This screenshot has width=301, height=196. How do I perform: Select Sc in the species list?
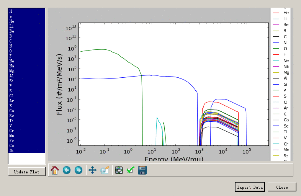pos(27,116)
